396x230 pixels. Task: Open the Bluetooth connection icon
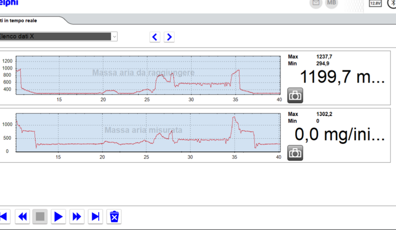pyautogui.click(x=392, y=3)
